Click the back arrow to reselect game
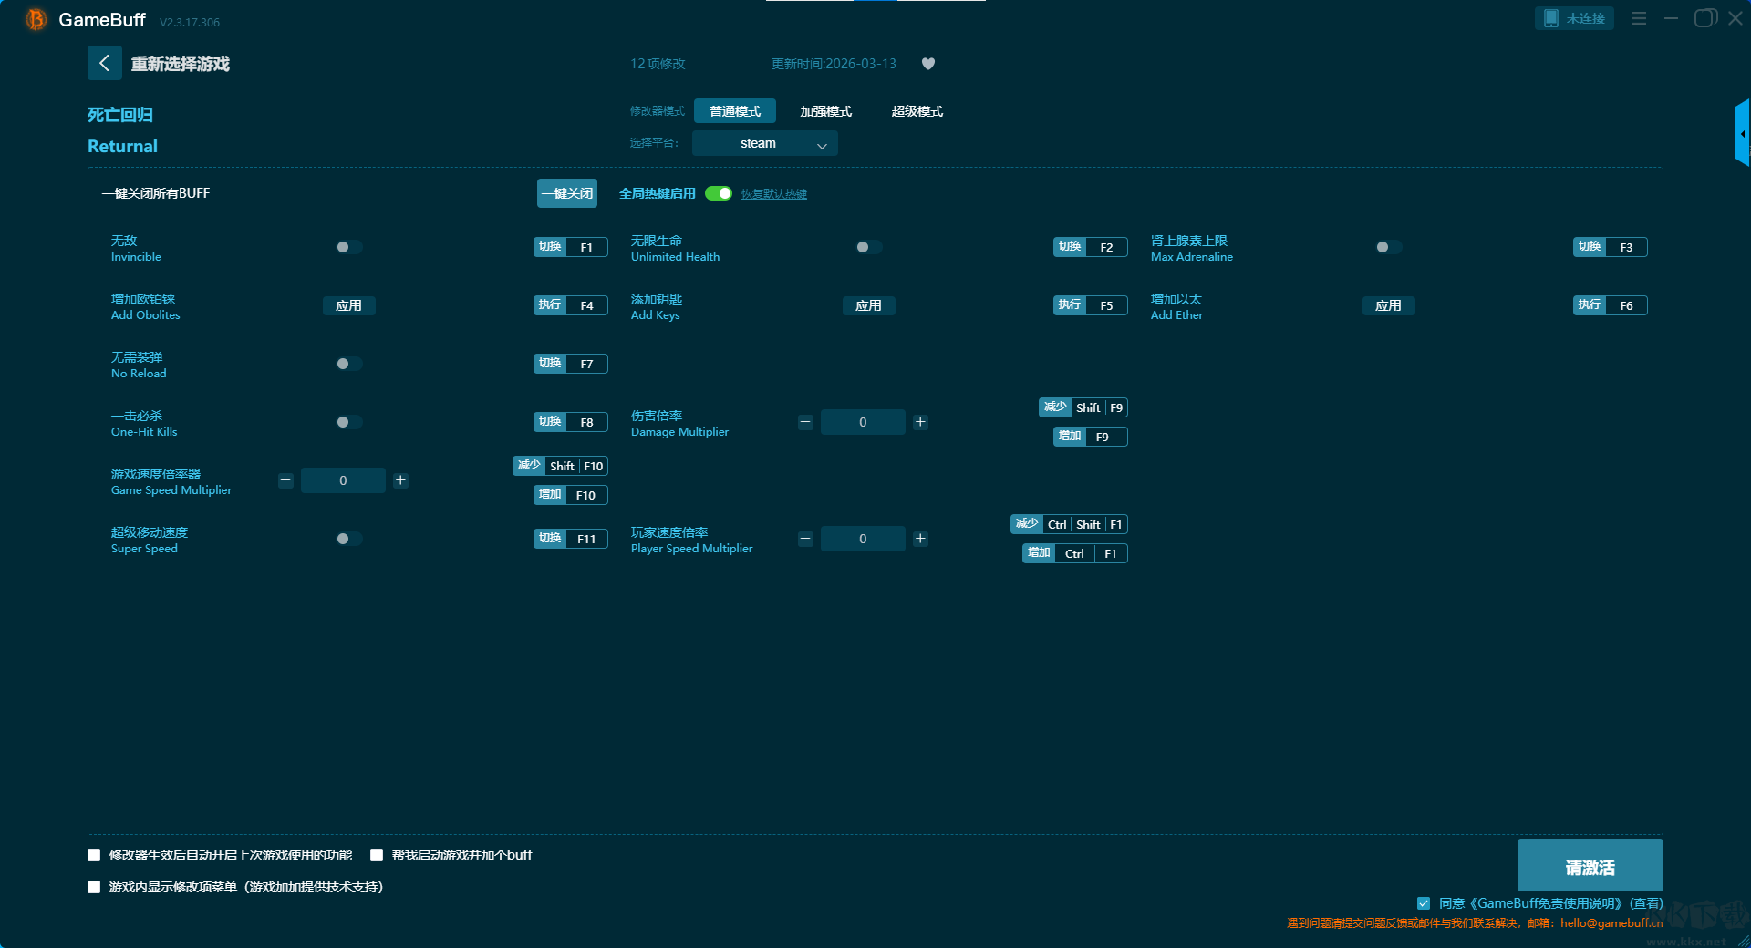The width and height of the screenshot is (1751, 948). click(104, 63)
